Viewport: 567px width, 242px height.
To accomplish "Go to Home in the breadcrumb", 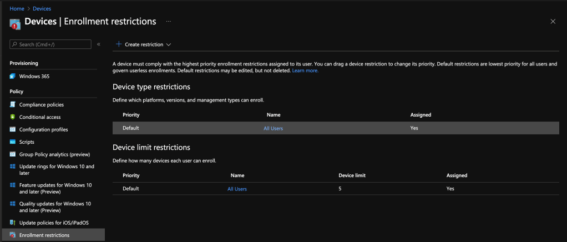I will pos(16,9).
